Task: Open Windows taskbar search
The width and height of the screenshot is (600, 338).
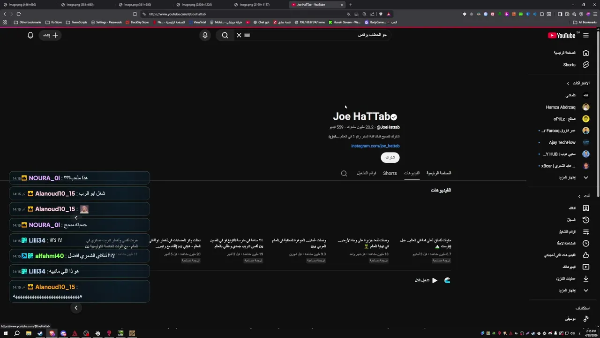Action: 17,333
